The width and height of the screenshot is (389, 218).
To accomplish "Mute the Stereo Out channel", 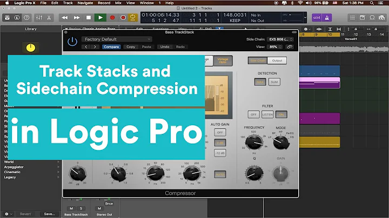I will 99,209.
